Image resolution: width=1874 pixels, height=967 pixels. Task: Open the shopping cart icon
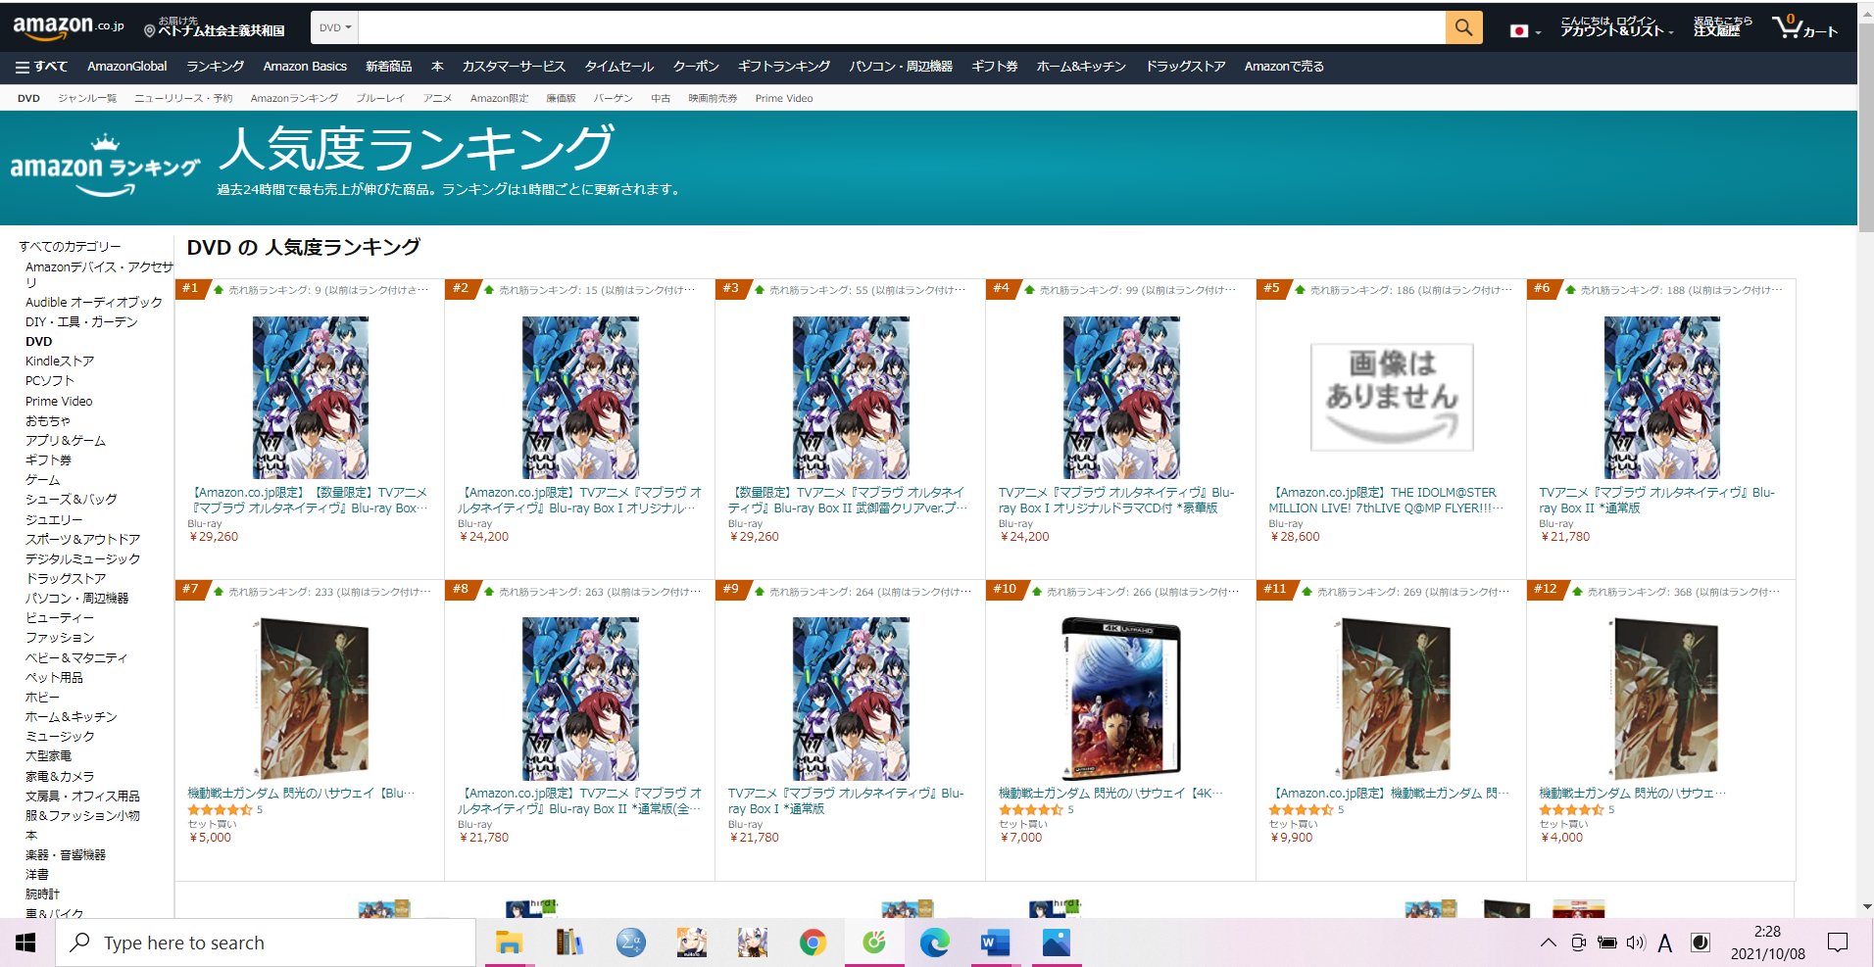pyautogui.click(x=1804, y=27)
